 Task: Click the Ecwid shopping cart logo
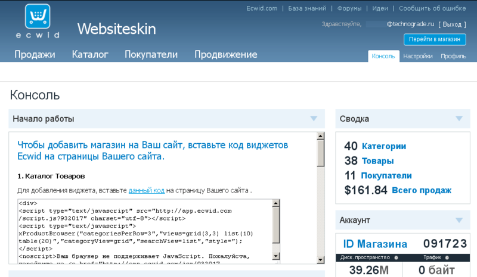pyautogui.click(x=38, y=17)
